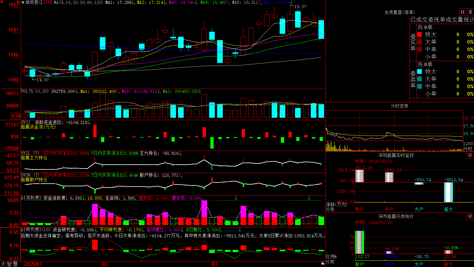The image size is (474, 267).
Task: Click the 14.00 low price label
Action: pyautogui.click(x=43, y=80)
